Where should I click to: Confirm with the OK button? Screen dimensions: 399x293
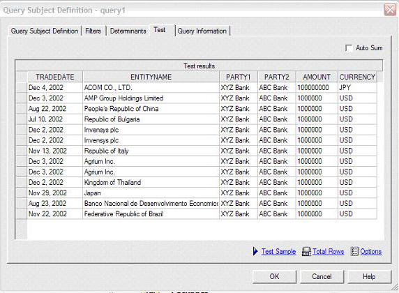274,276
